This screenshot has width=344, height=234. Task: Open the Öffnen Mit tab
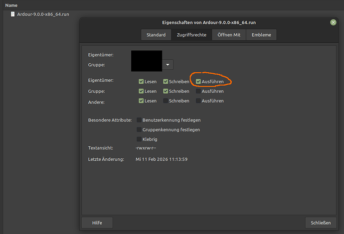[229, 35]
